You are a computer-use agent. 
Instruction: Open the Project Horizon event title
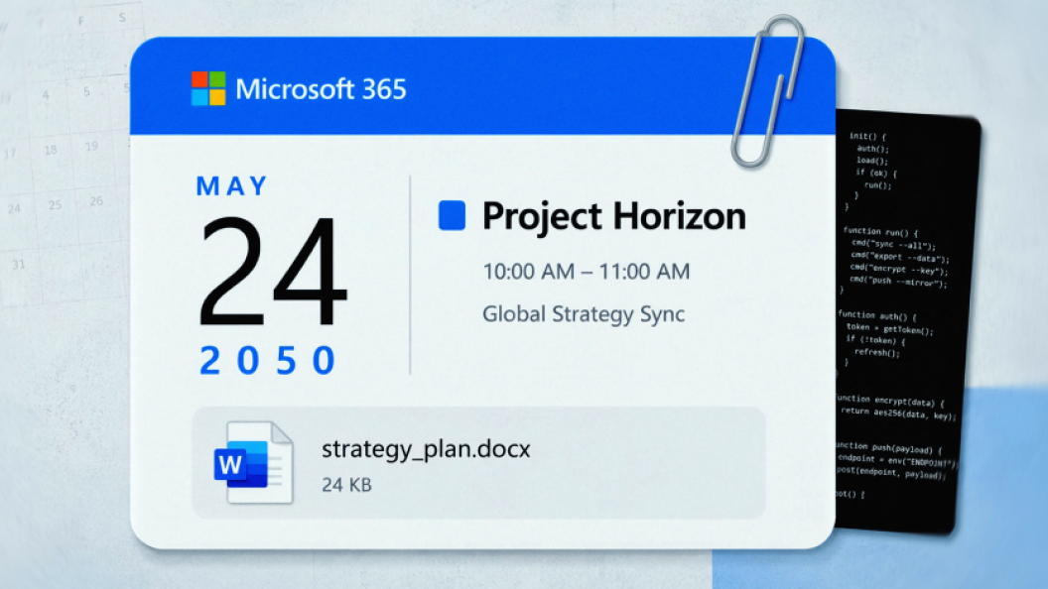tap(614, 217)
